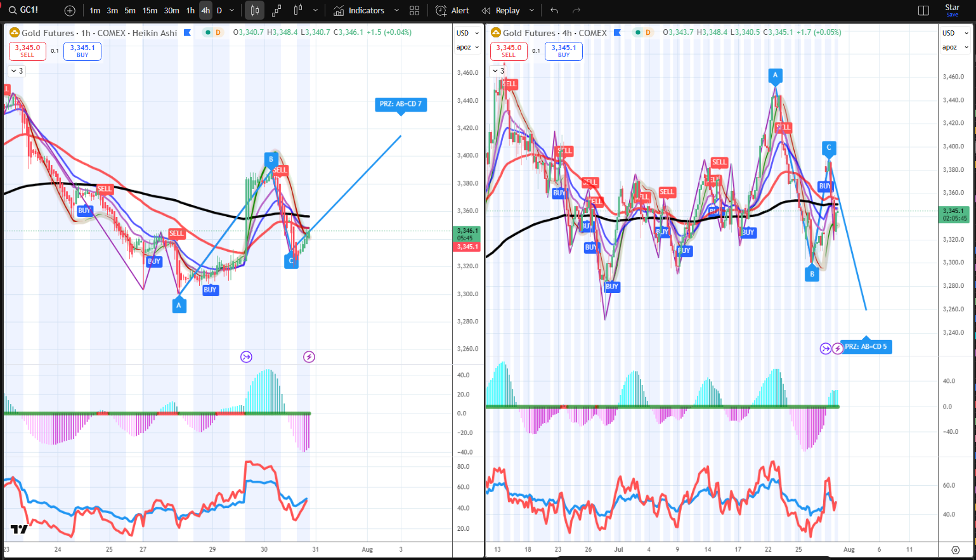Click the 4h chart SELL 3,345.0 button
The image size is (976, 560).
pos(509,51)
